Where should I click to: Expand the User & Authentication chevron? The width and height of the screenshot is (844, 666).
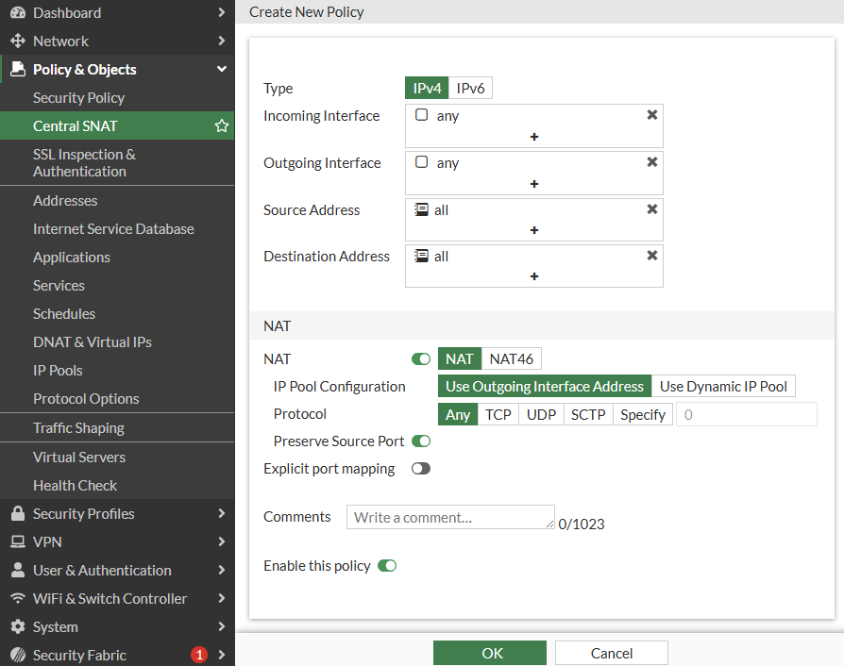(221, 570)
